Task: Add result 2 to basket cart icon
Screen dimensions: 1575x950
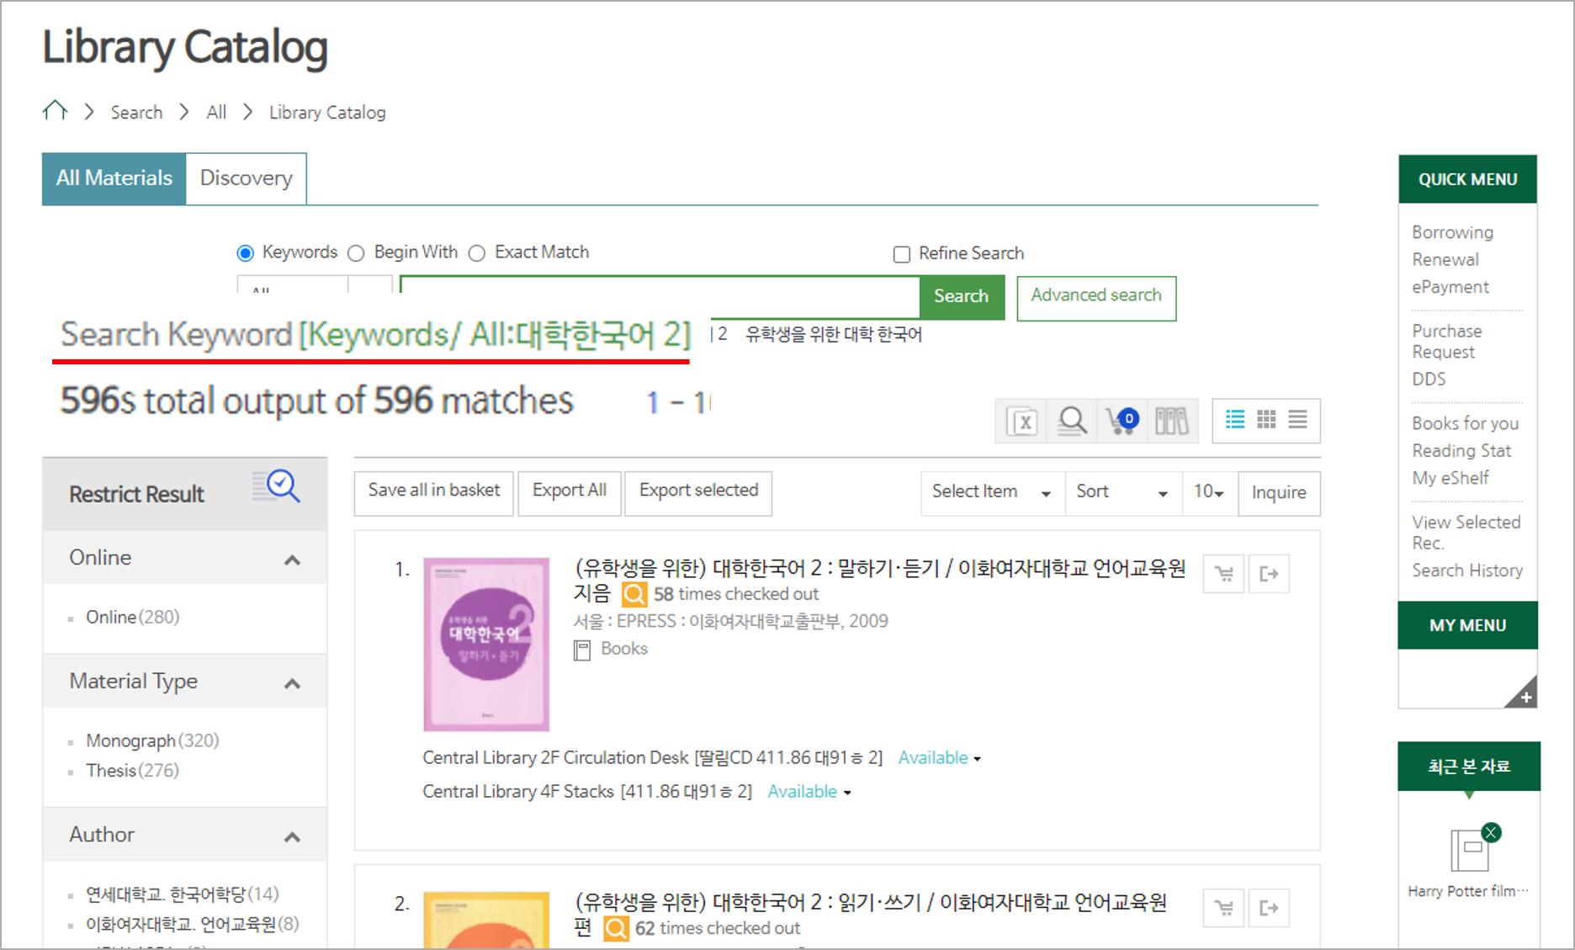Action: tap(1224, 908)
